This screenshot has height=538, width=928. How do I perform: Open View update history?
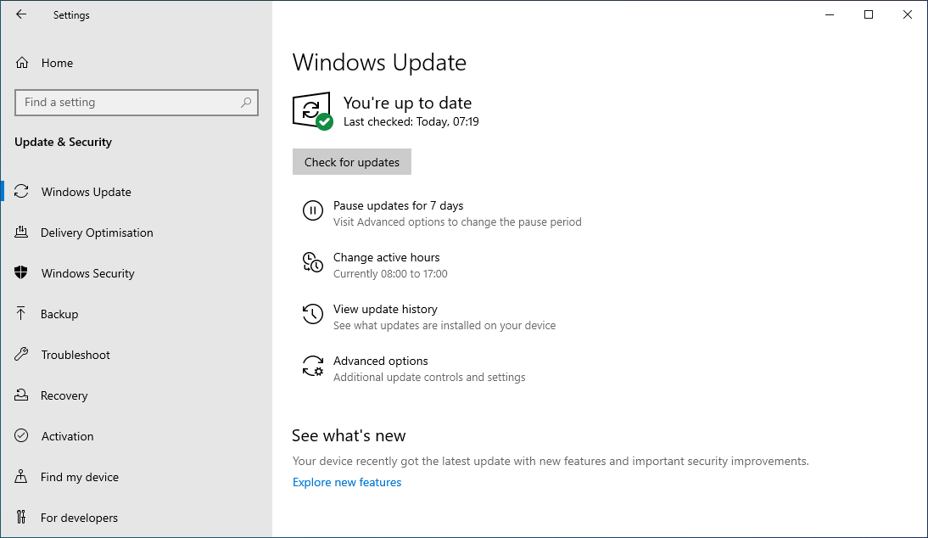[x=385, y=310]
